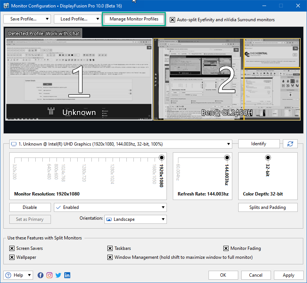
Task: Click the Help question mark icon
Action: pyautogui.click(x=8, y=275)
